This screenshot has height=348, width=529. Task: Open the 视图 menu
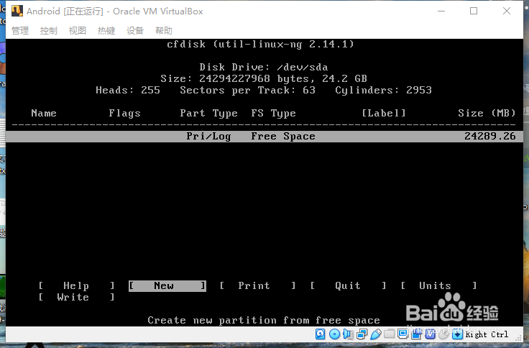tap(78, 31)
